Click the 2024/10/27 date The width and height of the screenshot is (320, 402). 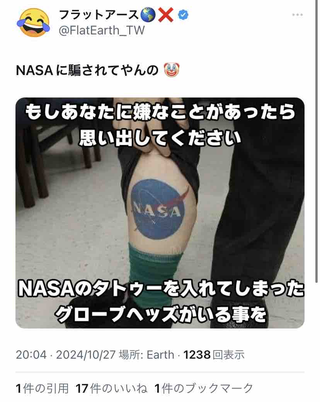pyautogui.click(x=86, y=355)
